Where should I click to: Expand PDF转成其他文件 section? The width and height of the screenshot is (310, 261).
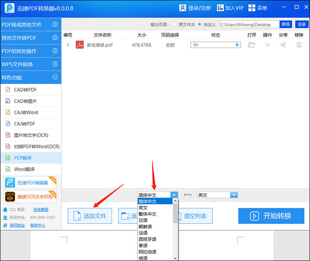pos(31,24)
